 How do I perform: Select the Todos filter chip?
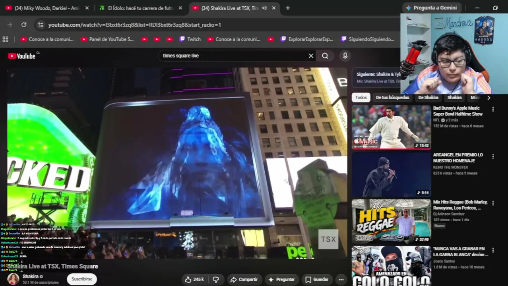[x=361, y=97]
